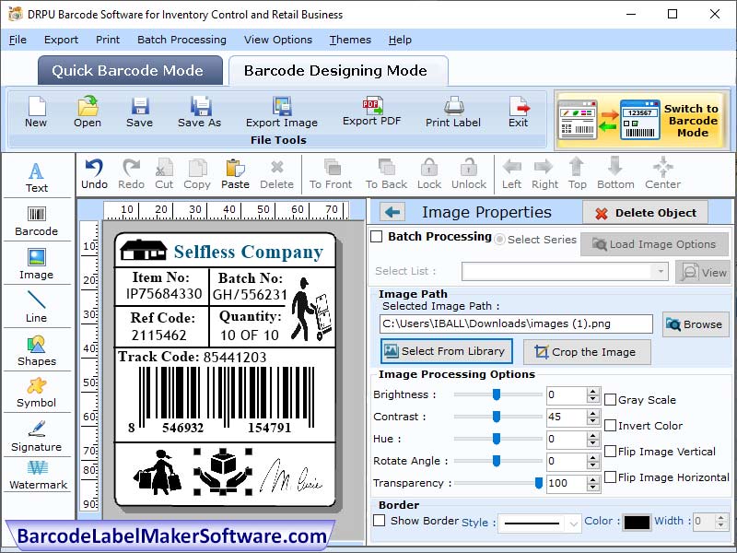The width and height of the screenshot is (737, 553).
Task: Open the Select List dropdown
Action: 661,271
